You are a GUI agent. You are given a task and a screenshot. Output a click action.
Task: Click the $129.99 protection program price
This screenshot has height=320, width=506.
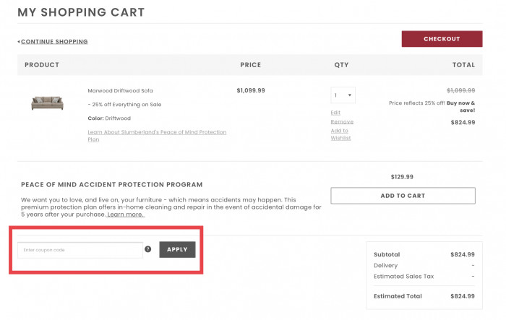pyautogui.click(x=402, y=176)
